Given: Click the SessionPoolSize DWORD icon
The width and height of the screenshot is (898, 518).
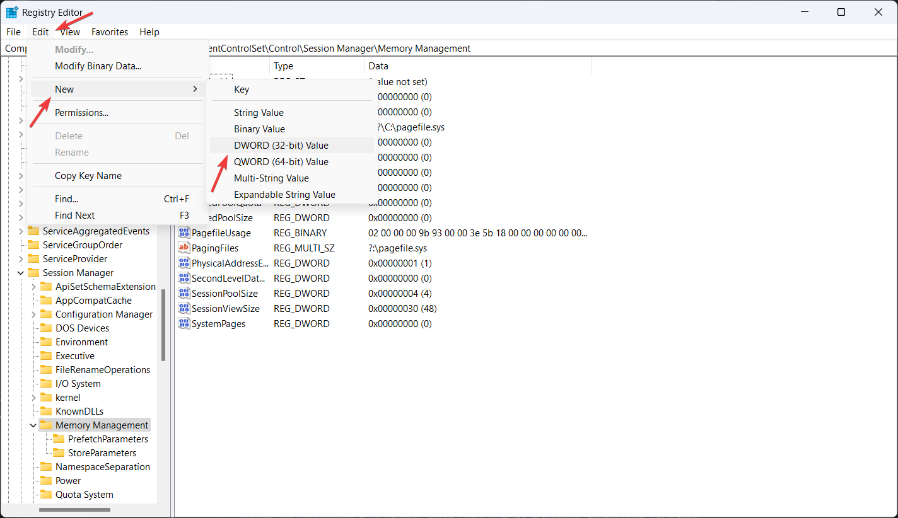Looking at the screenshot, I should click(x=184, y=294).
